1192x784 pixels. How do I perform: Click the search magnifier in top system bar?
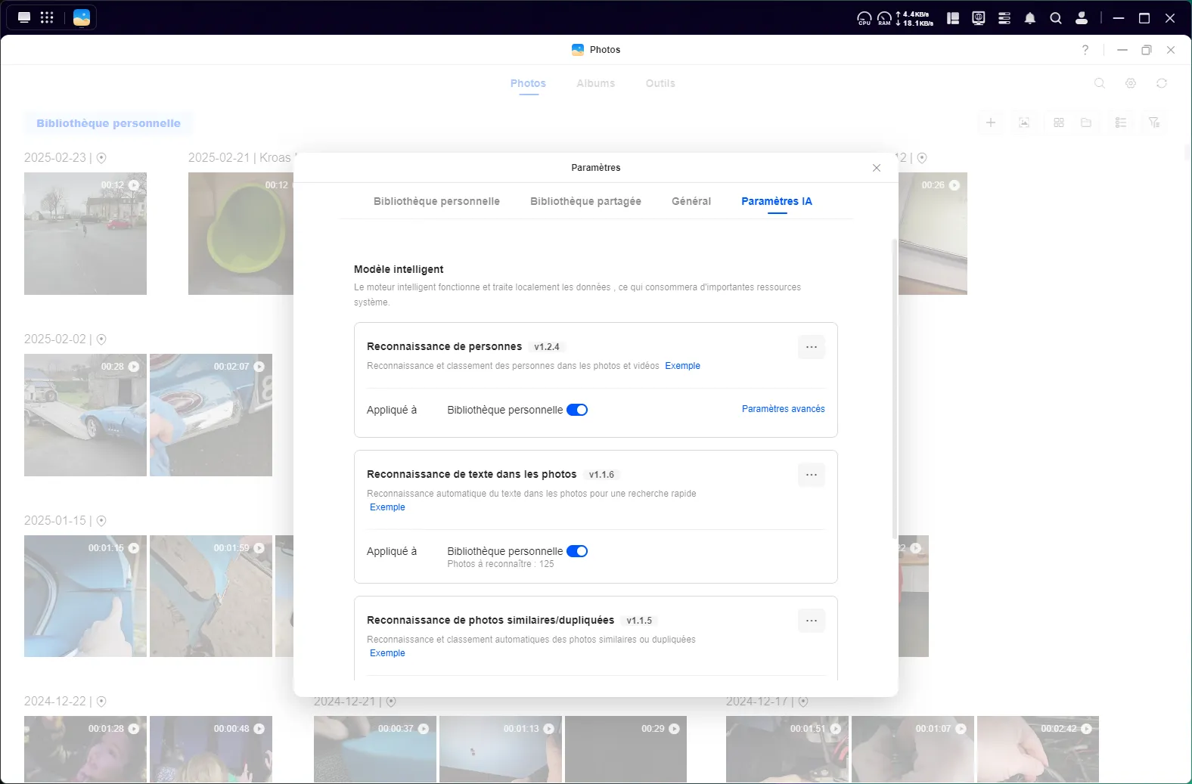point(1055,18)
